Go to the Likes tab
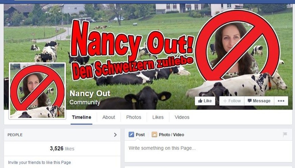This screenshot has height=168, width=295. coord(158,117)
